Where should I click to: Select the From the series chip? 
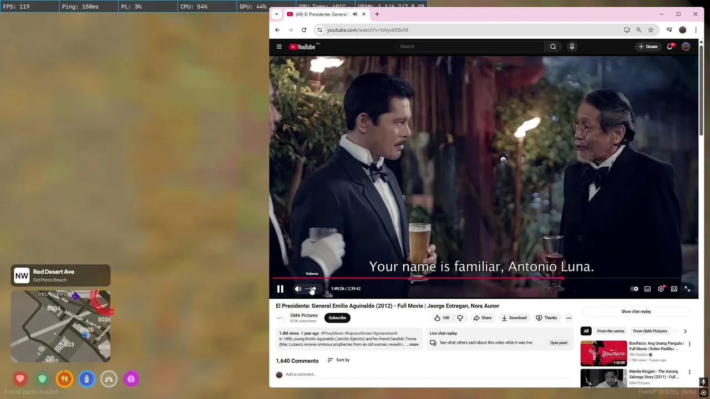click(x=611, y=331)
